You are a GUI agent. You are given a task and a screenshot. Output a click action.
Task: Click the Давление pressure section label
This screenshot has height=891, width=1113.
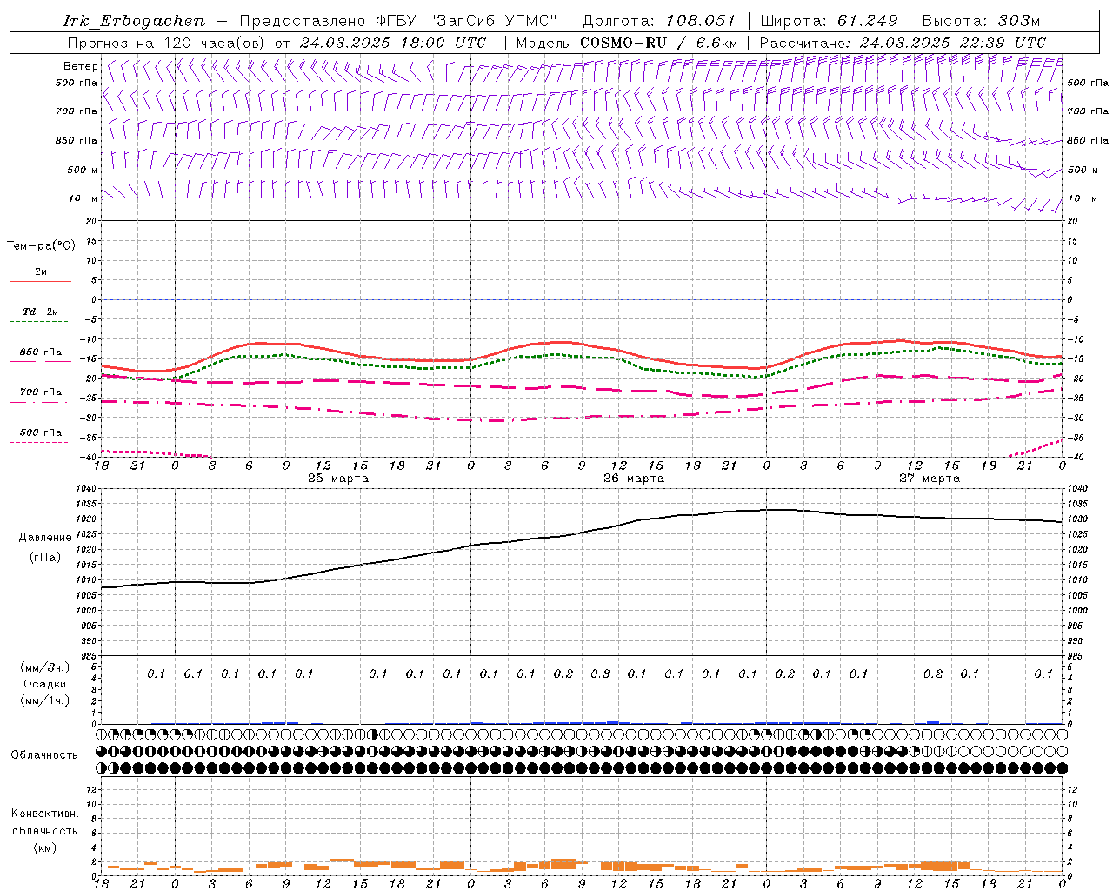click(x=45, y=538)
